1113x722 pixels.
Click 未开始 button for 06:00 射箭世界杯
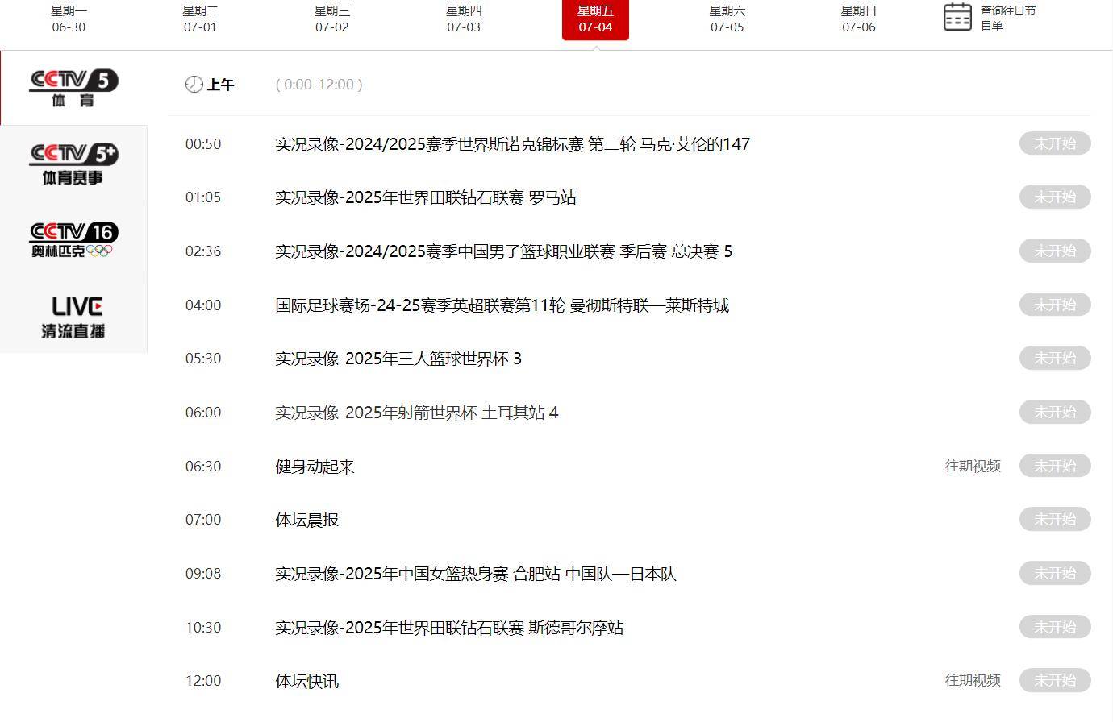click(1055, 412)
